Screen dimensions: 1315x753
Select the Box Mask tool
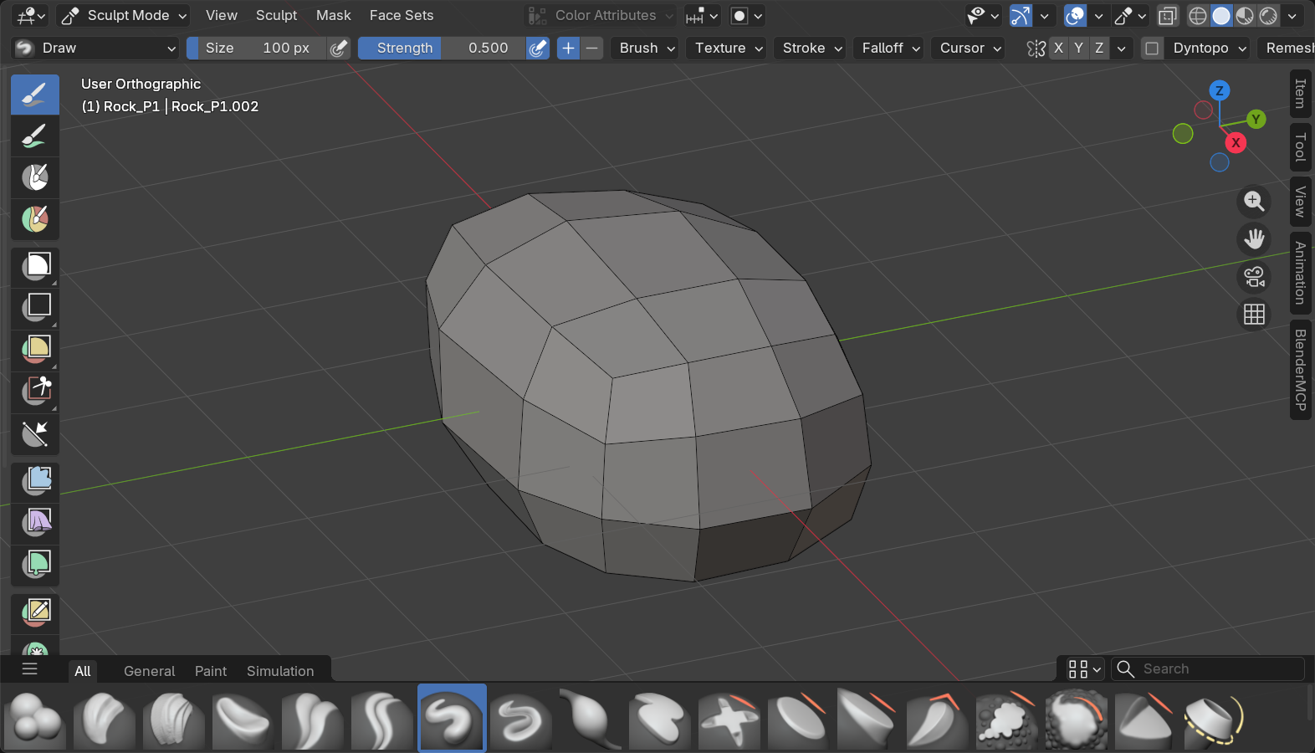coord(35,268)
